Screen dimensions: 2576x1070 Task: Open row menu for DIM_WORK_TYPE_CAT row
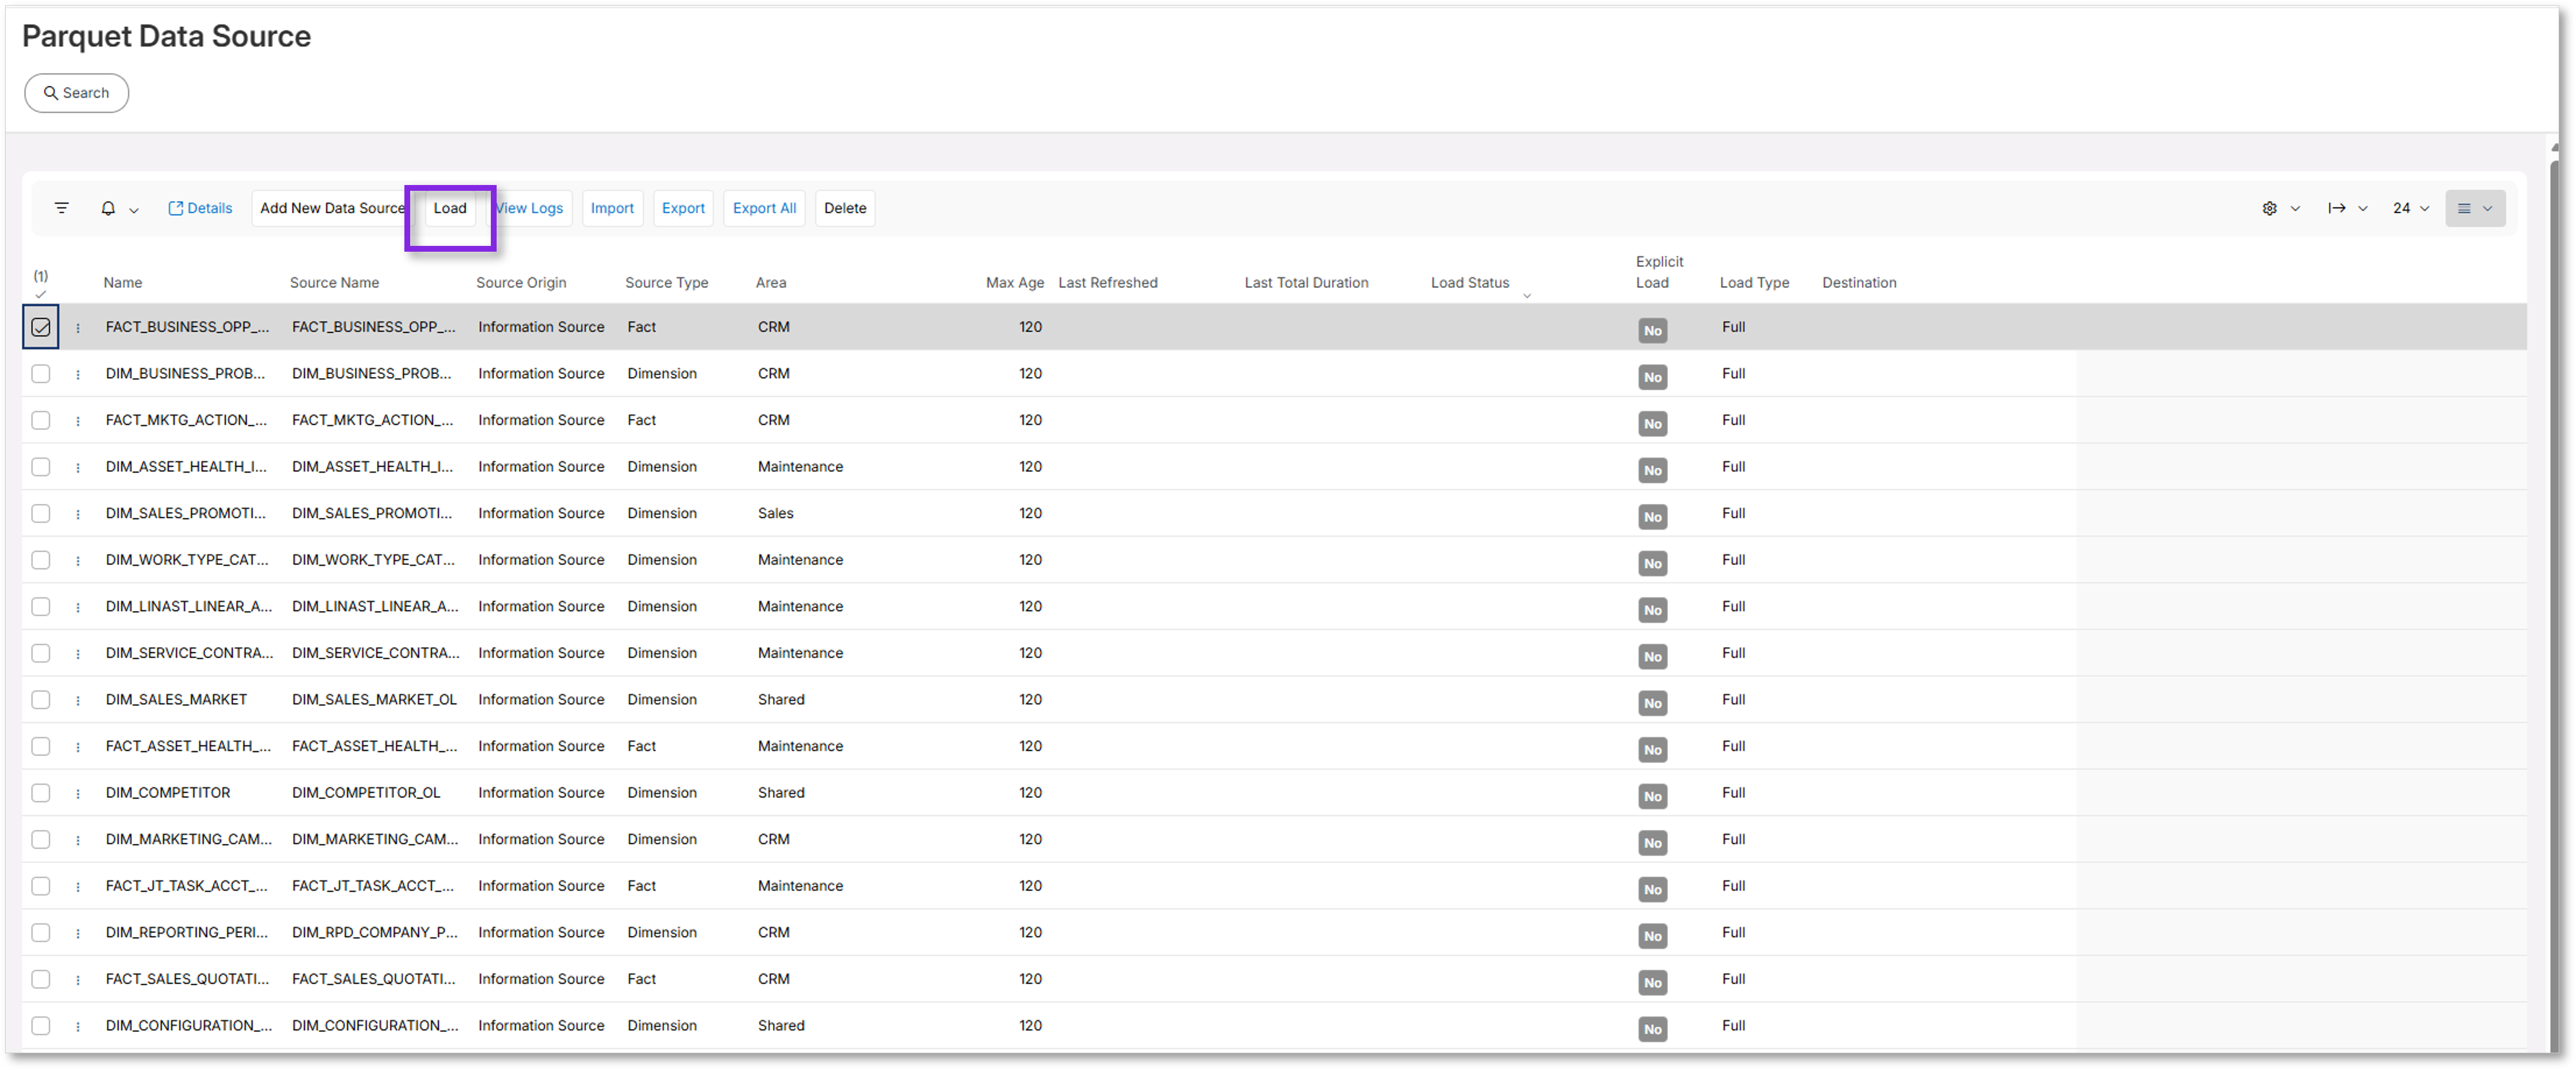click(78, 560)
